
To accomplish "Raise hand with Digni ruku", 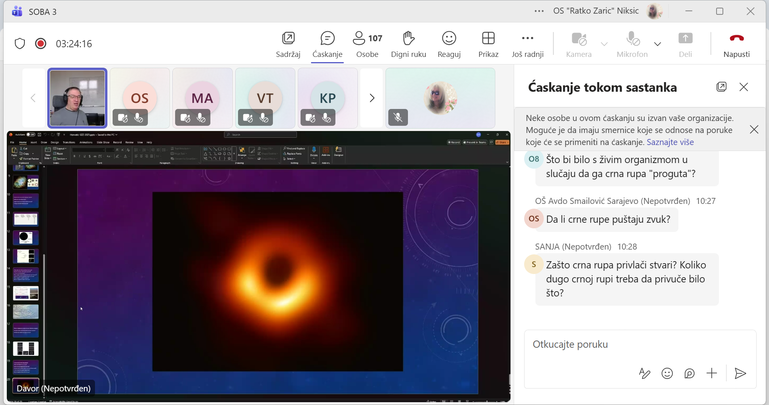I will [x=408, y=44].
